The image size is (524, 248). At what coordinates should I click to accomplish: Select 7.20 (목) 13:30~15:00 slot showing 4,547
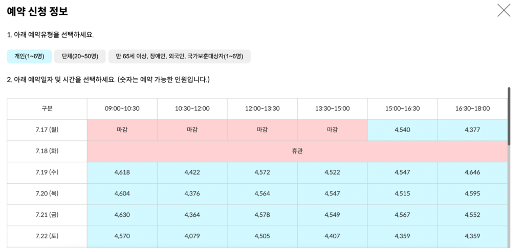(x=332, y=194)
